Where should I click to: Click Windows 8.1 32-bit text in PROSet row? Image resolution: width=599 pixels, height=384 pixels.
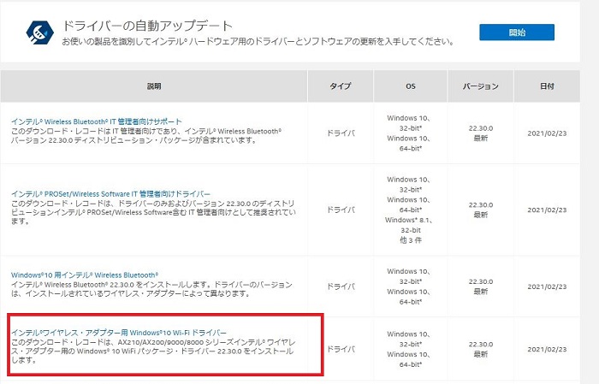point(410,225)
